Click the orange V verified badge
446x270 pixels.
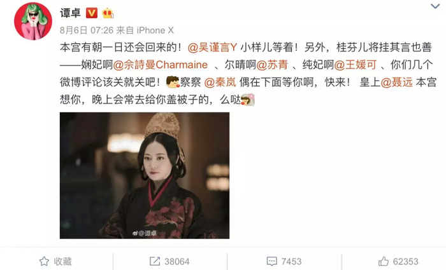coord(92,13)
